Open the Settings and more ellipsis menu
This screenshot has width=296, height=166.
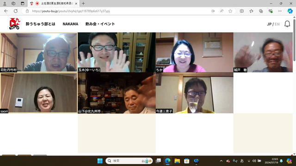click(x=280, y=11)
